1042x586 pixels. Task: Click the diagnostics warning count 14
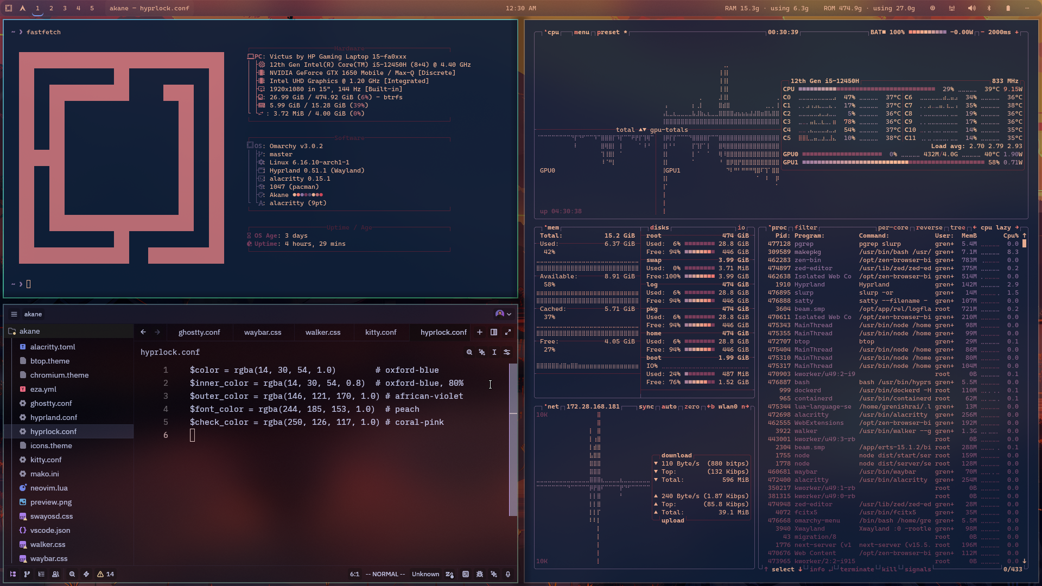tap(106, 574)
